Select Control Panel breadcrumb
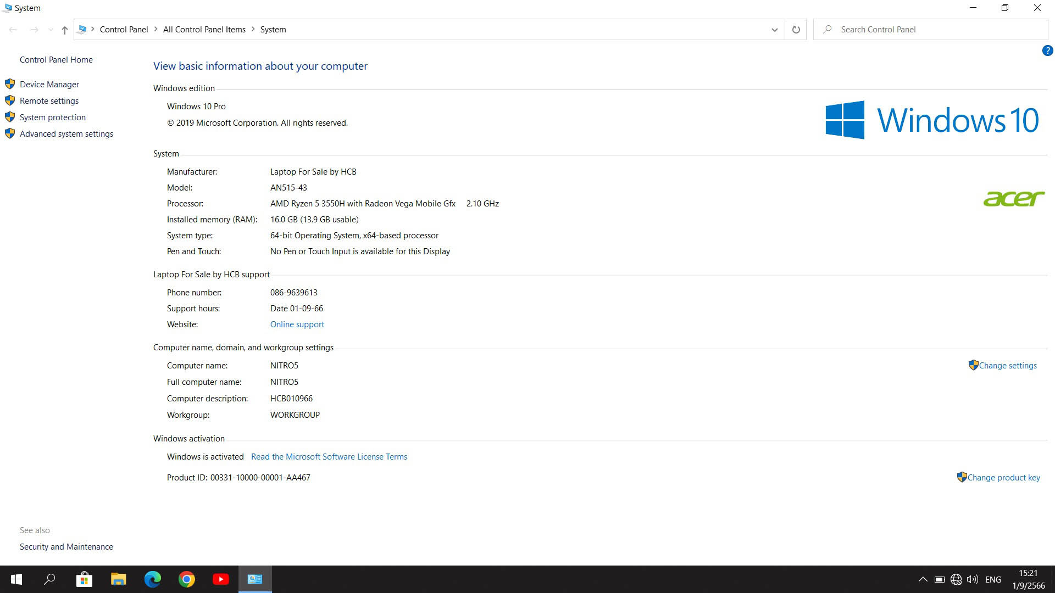The height and width of the screenshot is (593, 1055). click(x=124, y=29)
